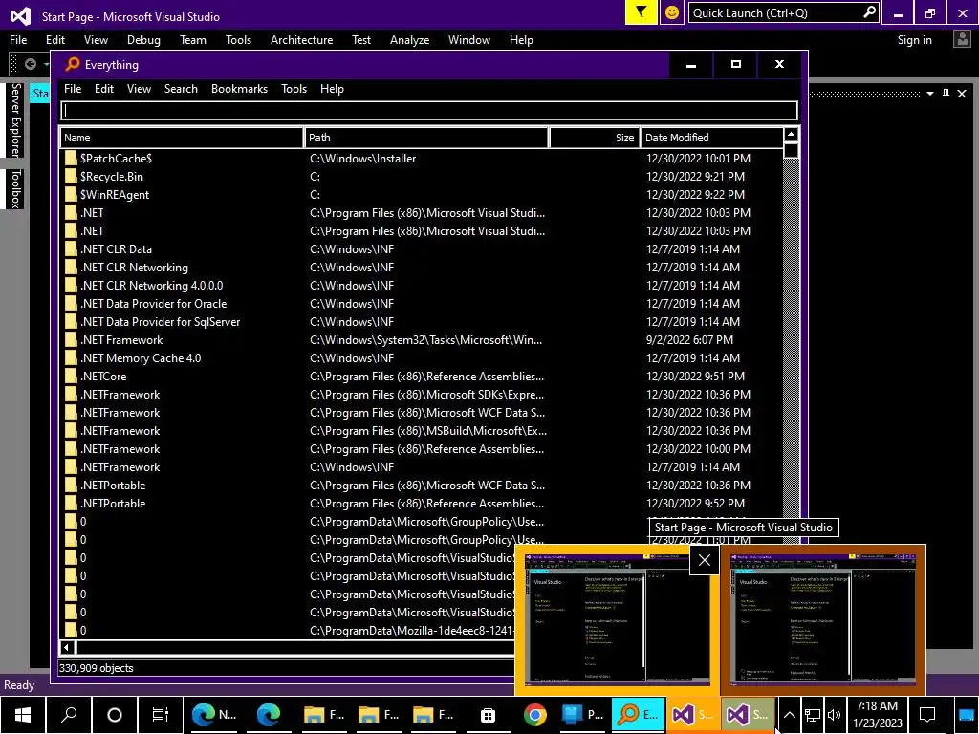Click the yellow smiley feedback icon
Screen dimensions: 979x734
point(672,12)
